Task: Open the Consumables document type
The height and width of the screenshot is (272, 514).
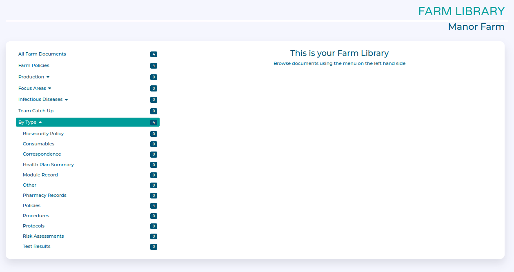Action: (x=38, y=144)
